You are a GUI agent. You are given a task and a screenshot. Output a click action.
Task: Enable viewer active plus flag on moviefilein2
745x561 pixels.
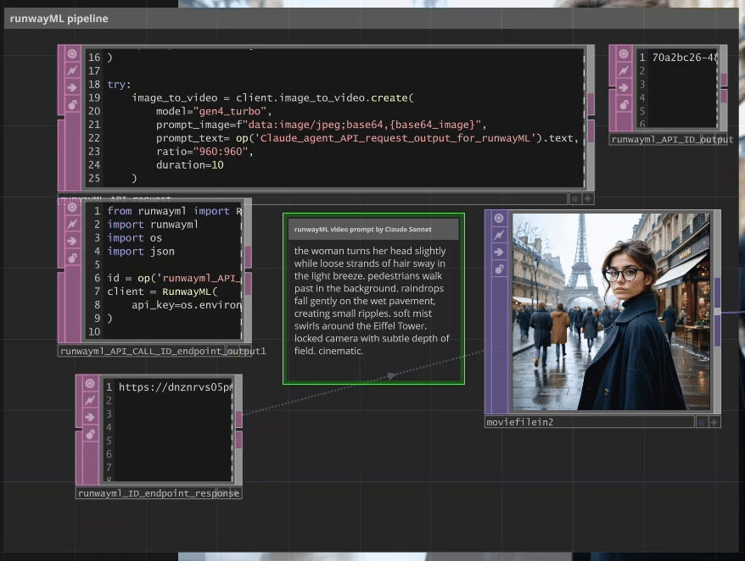tap(714, 422)
